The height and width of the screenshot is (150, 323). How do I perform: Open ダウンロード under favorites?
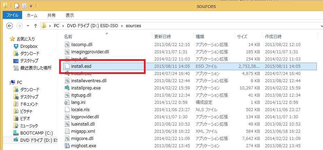30,53
